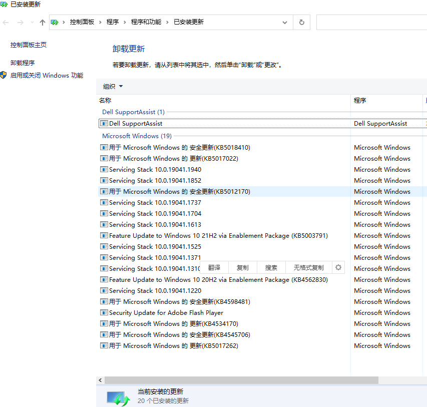Click the 已安装更新 breadcrumb

click(189, 22)
